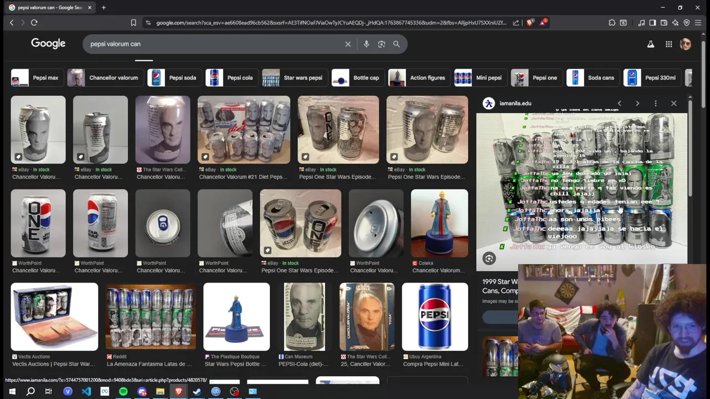Open the Brave Rewards triangle icon
The width and height of the screenshot is (710, 399).
[544, 23]
